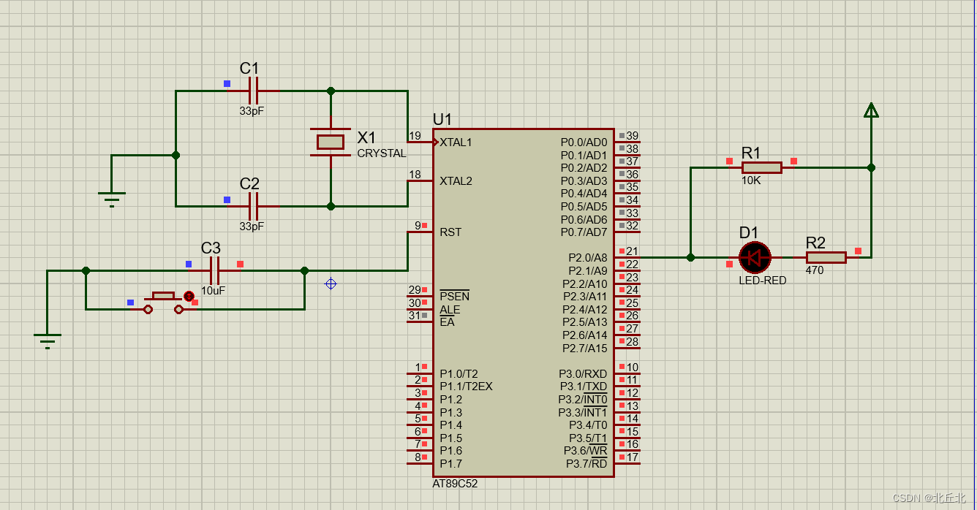Click the CRYSTAL value label

[x=381, y=153]
